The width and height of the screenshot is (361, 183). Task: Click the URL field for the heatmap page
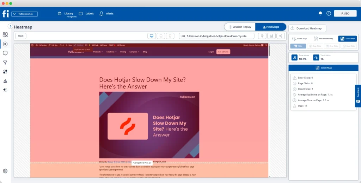pos(216,36)
